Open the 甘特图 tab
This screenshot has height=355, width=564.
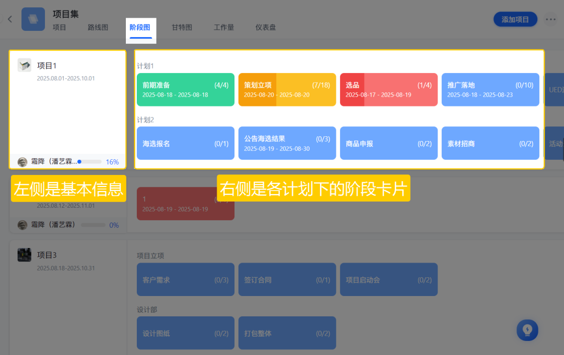[182, 28]
